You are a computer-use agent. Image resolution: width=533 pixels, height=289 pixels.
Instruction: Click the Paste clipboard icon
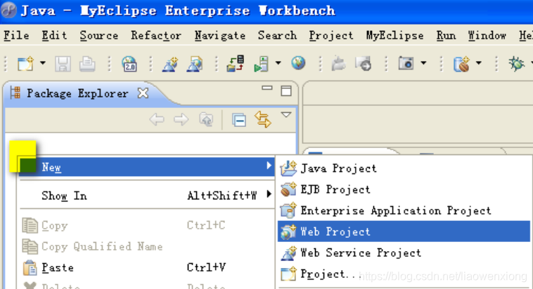(30, 268)
